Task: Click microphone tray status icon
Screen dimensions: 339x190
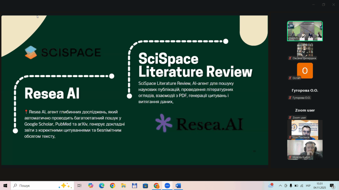Action: coord(291,186)
